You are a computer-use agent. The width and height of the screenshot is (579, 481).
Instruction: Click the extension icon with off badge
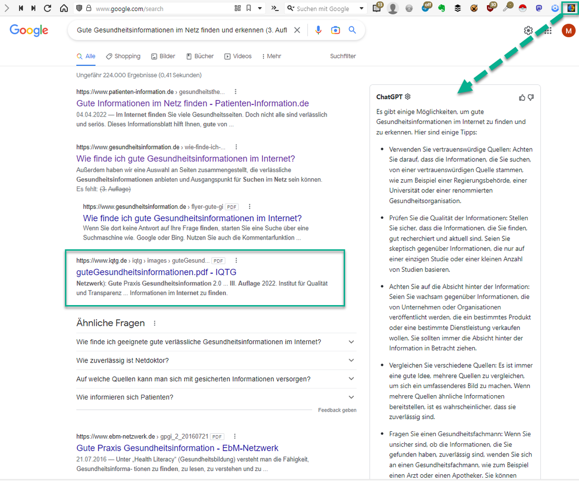426,8
